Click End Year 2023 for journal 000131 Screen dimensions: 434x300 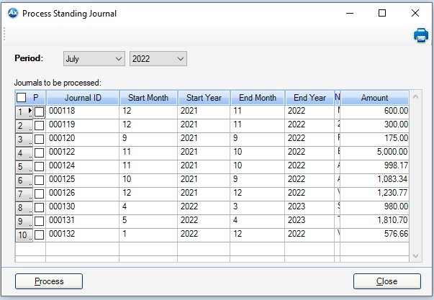pyautogui.click(x=309, y=222)
